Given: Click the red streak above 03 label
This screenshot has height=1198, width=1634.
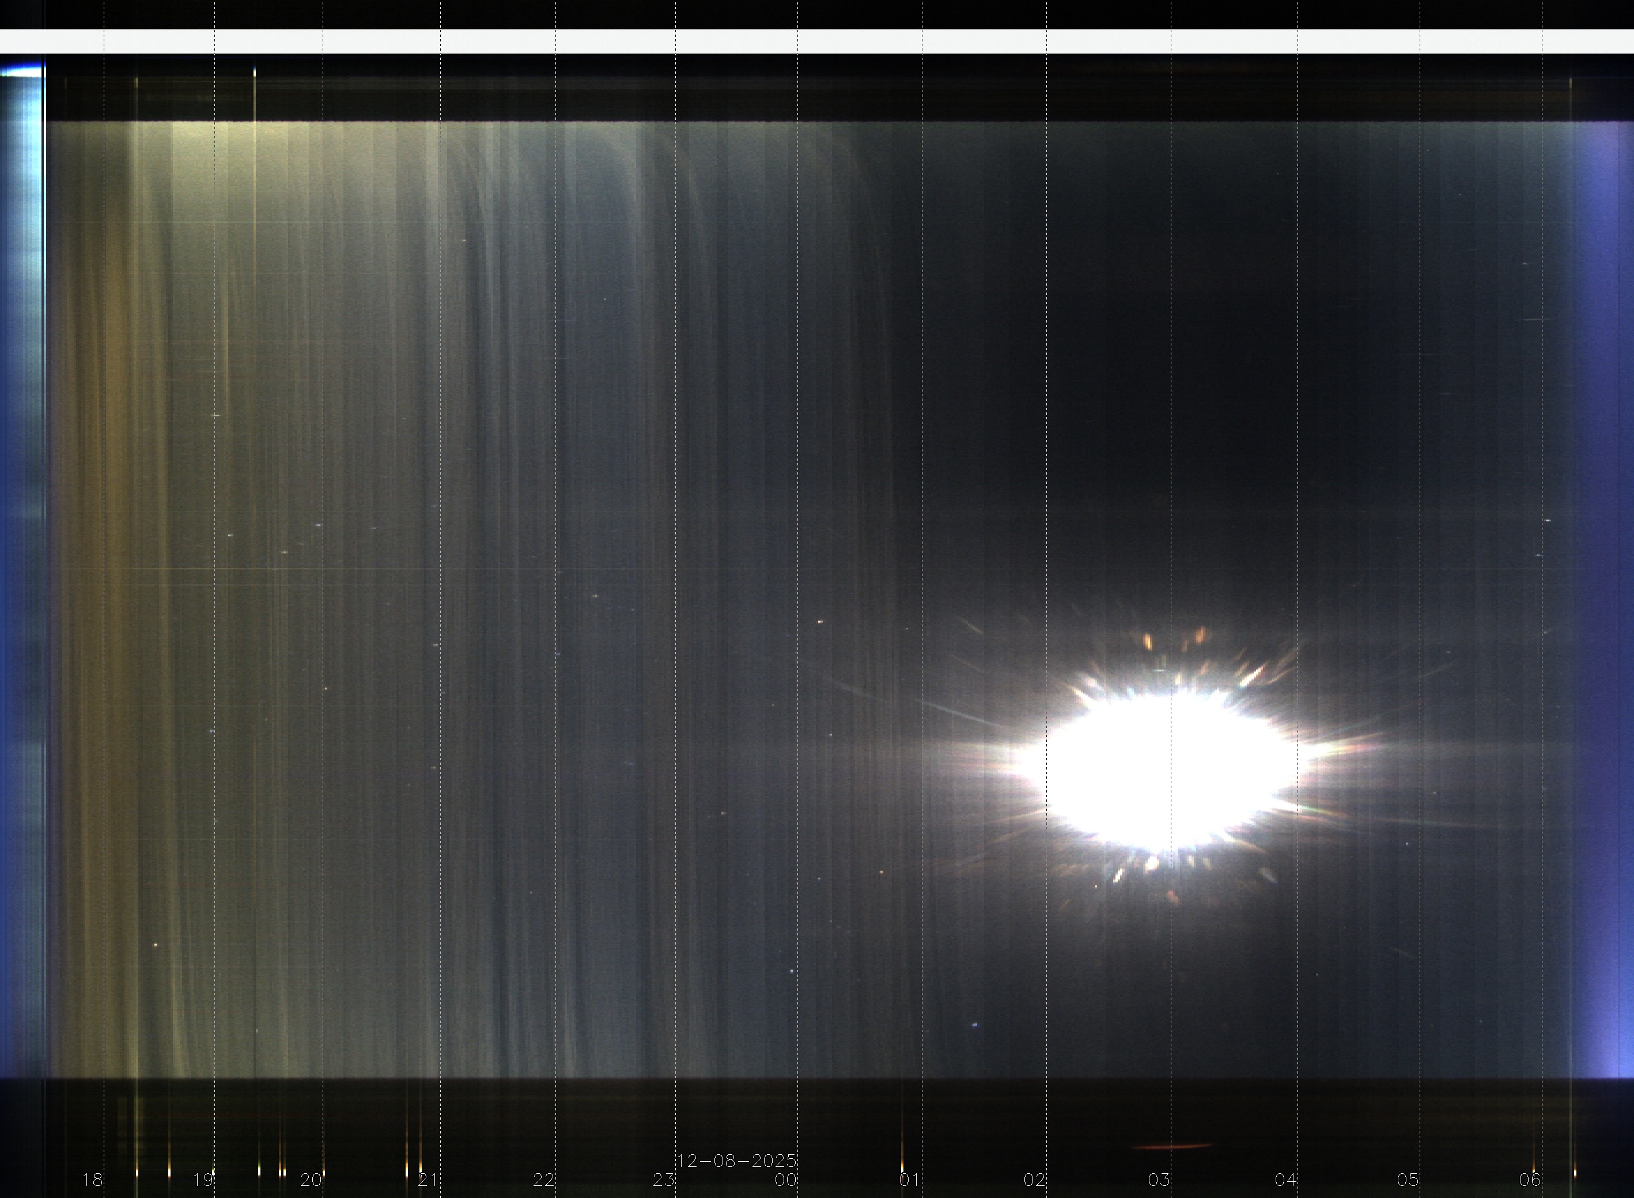Looking at the screenshot, I should coord(1171,1147).
